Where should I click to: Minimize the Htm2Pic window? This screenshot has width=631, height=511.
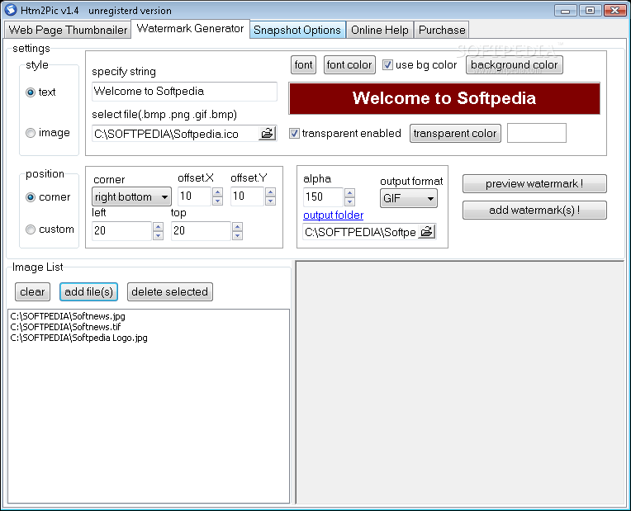566,11
